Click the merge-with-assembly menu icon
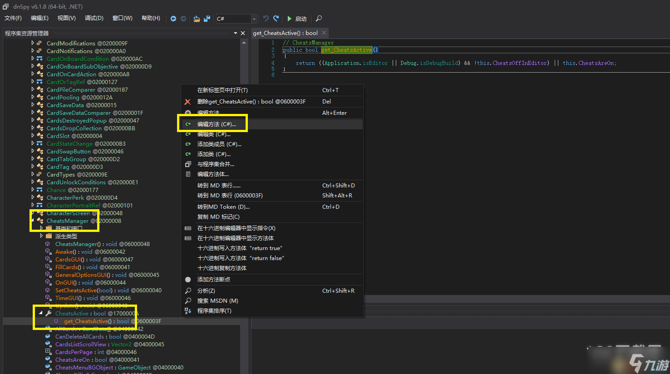The height and width of the screenshot is (374, 670). (x=188, y=164)
